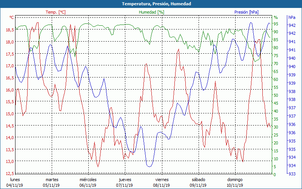Click the 50 humidity axis tick
Screen dimensions: 302x189
pos(276,95)
